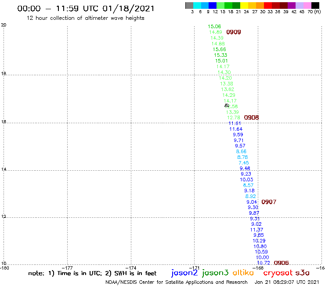Screen dimensions: 325x286
Task: Select the gray swatch in the color legend
Action: pyautogui.click(x=189, y=5)
